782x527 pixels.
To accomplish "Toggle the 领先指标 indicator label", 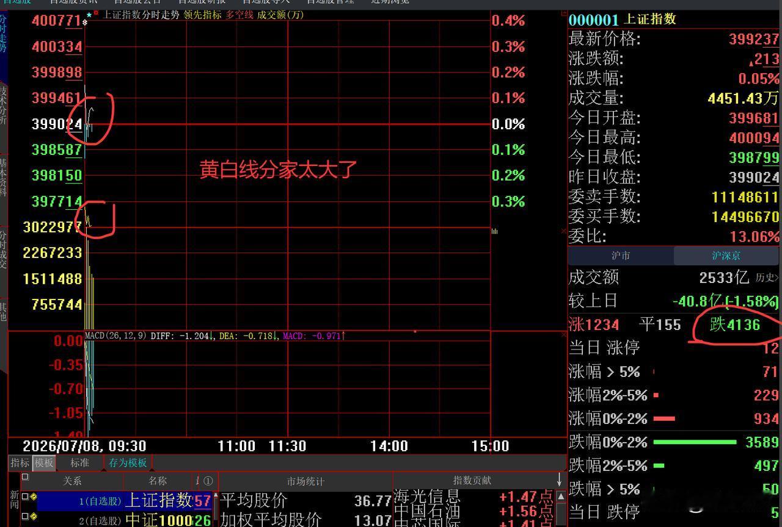I will [x=203, y=15].
